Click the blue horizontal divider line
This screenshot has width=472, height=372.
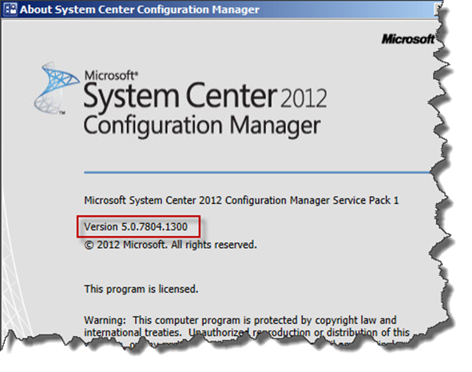point(258,173)
